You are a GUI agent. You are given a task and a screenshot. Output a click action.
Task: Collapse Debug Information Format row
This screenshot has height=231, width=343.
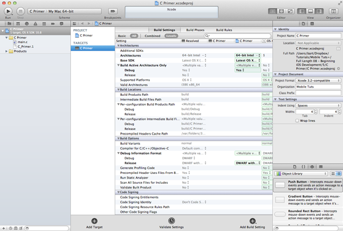tap(118, 153)
